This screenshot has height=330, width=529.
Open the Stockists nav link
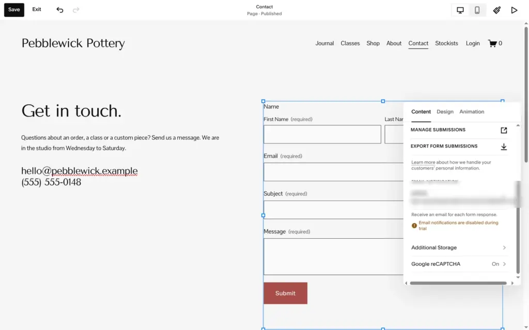pyautogui.click(x=447, y=43)
